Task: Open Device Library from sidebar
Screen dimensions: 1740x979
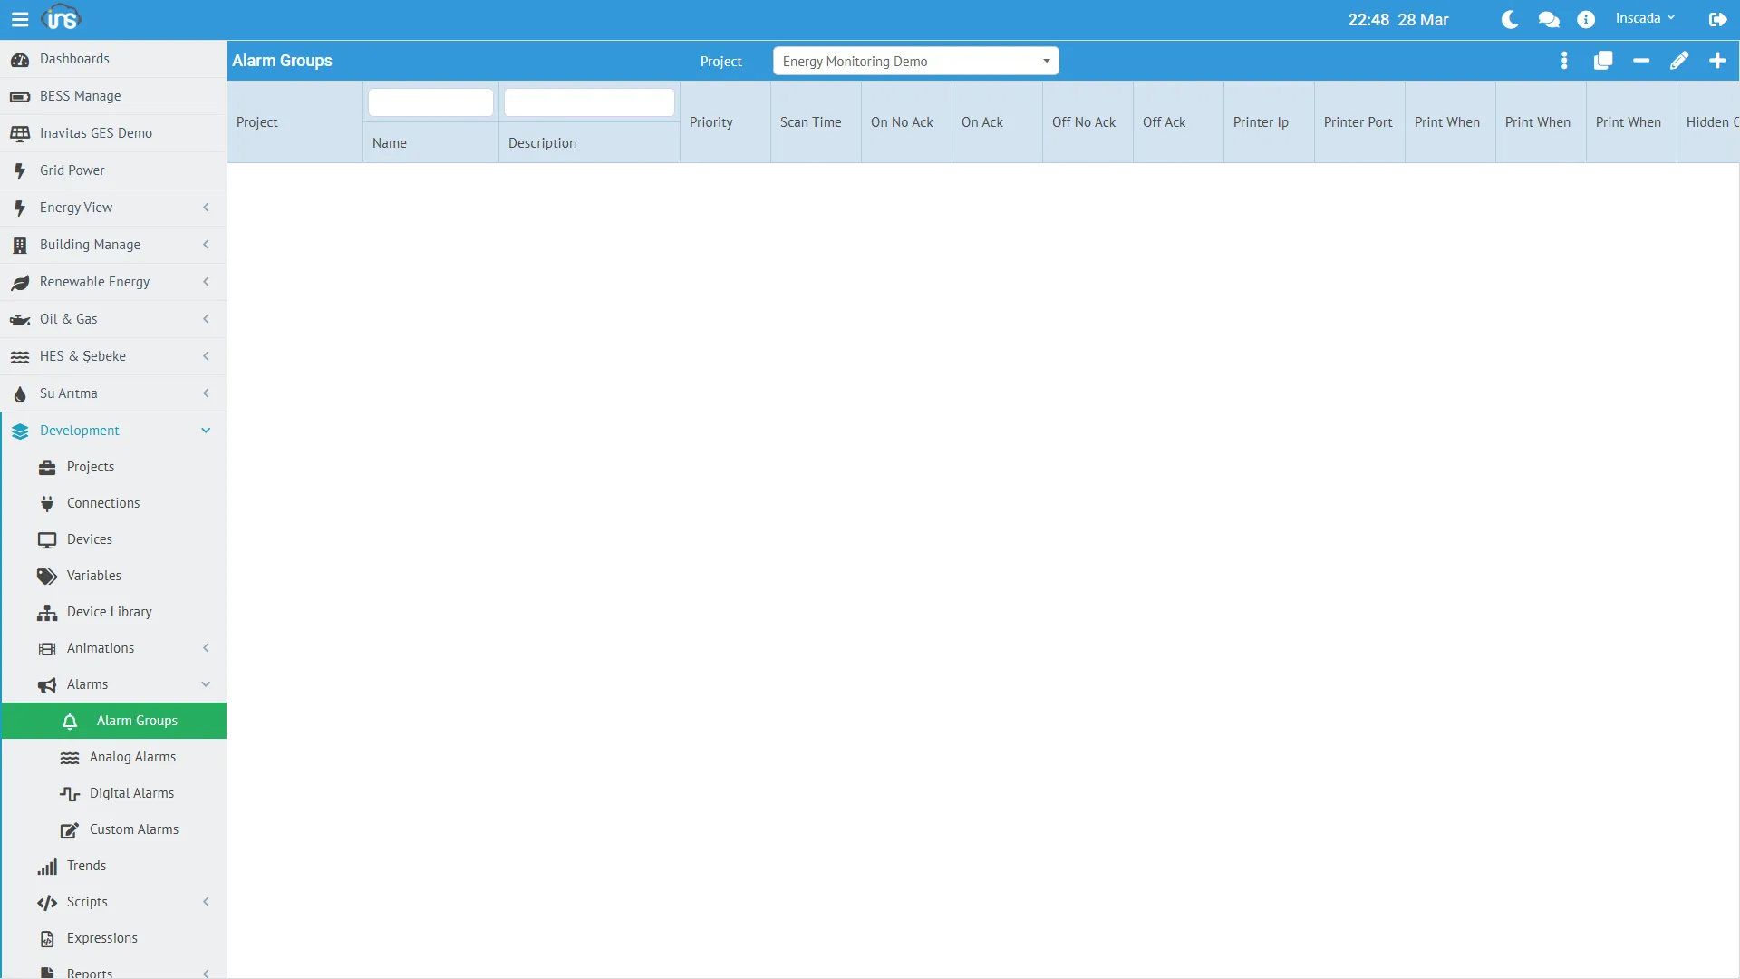Action: click(x=109, y=612)
